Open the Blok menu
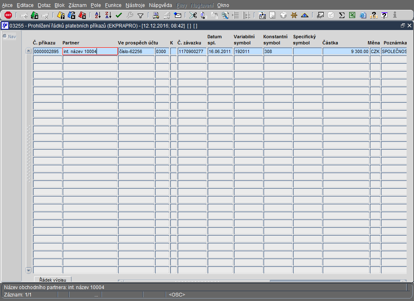414x301 pixels. coord(60,5)
